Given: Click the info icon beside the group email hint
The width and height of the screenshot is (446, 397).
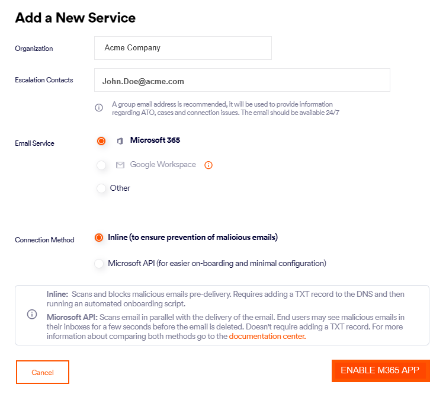Looking at the screenshot, I should point(99,108).
